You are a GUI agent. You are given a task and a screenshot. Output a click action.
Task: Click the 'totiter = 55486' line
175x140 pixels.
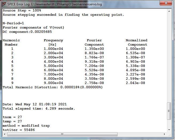click(19, 130)
